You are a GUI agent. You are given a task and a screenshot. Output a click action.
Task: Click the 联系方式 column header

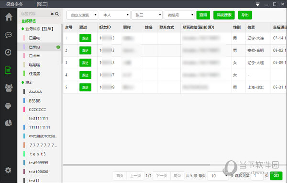point(167,27)
